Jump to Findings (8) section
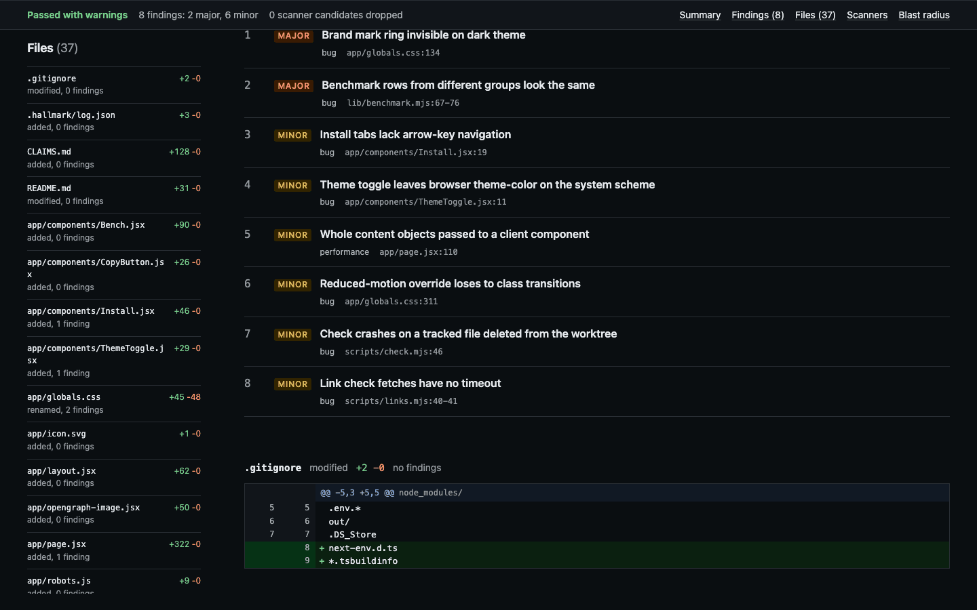 pyautogui.click(x=757, y=15)
